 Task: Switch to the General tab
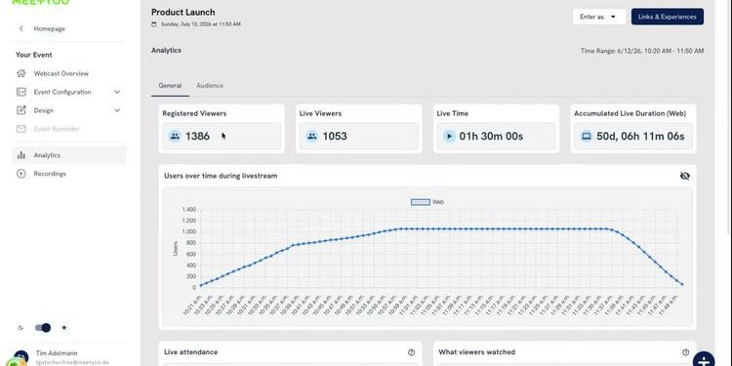point(170,86)
